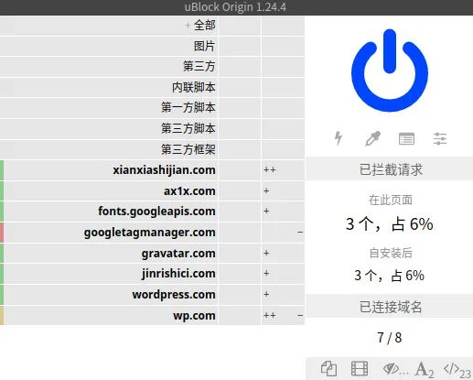Click the 已拦截请求 section header

390,169
